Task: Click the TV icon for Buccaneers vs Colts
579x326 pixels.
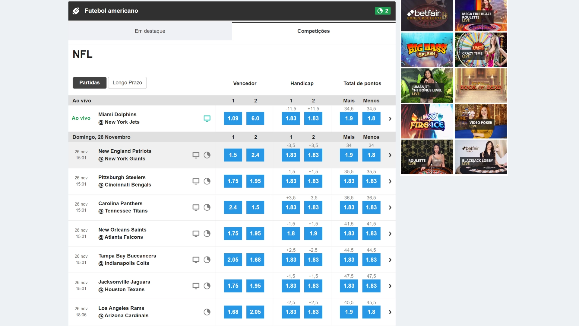Action: click(x=196, y=260)
